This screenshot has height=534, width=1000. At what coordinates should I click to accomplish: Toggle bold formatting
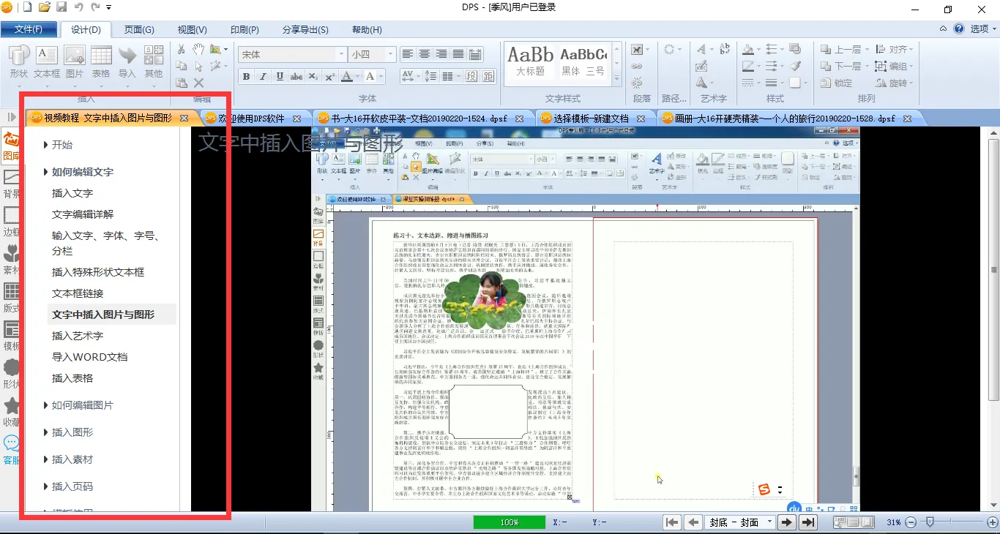[246, 77]
